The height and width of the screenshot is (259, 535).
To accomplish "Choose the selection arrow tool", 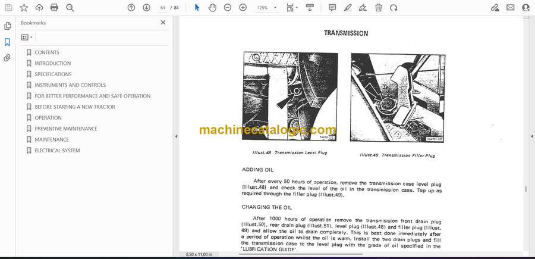I will point(197,8).
